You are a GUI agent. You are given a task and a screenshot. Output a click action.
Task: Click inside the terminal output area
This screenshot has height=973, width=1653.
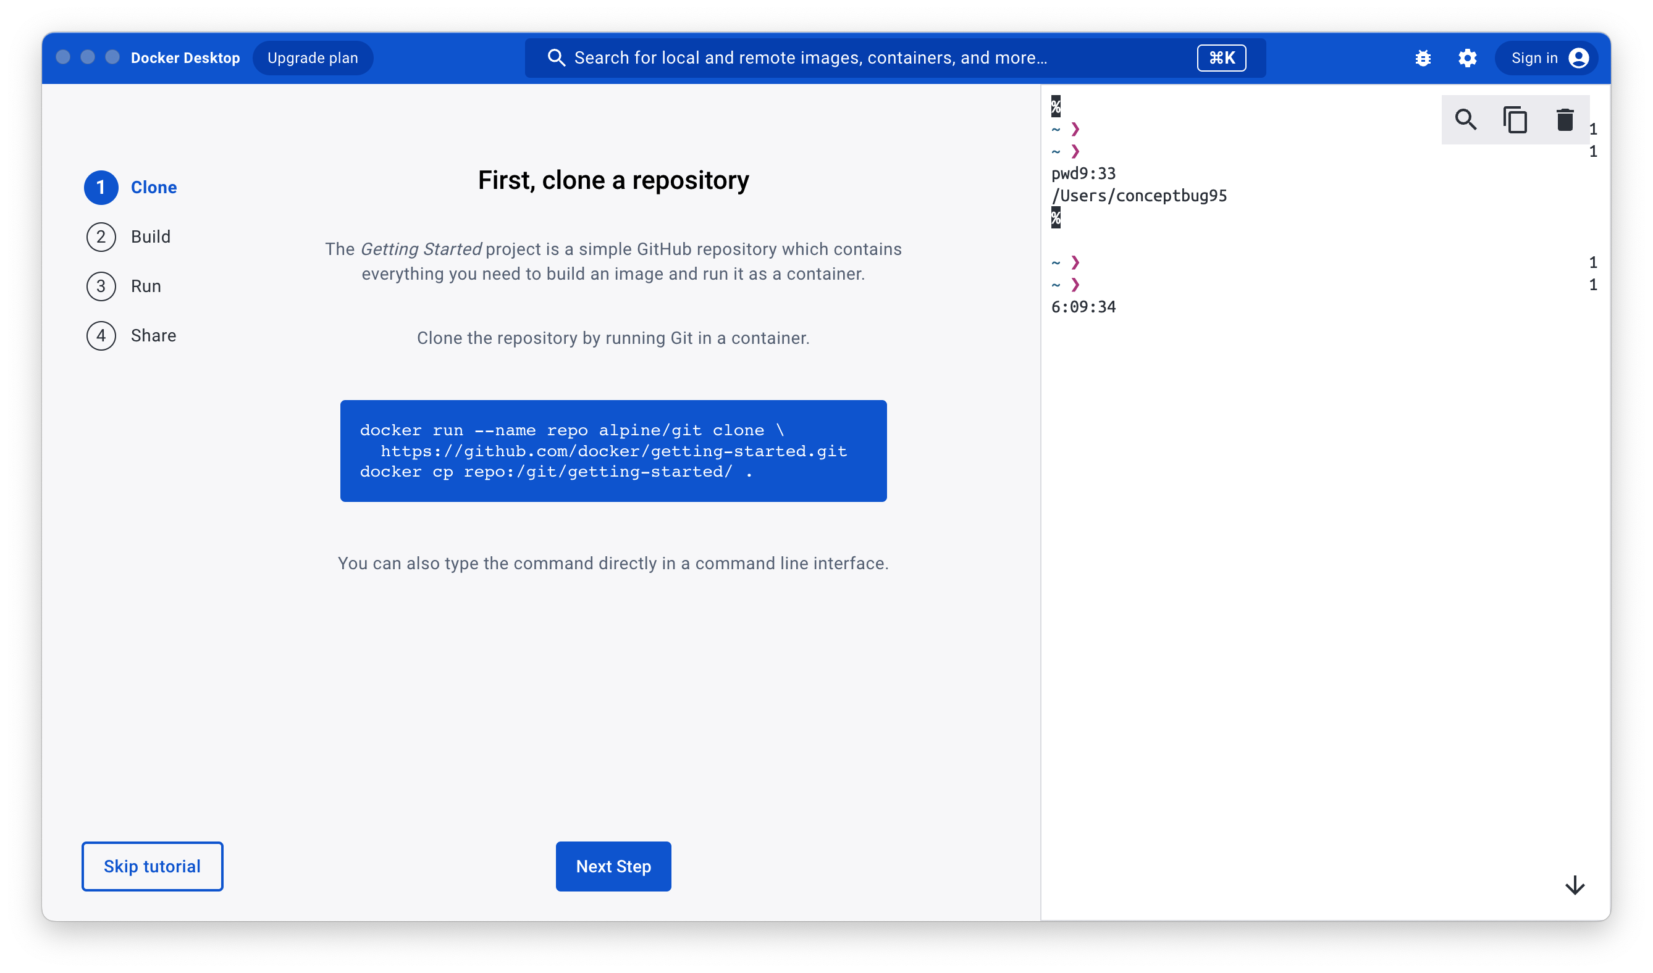[1312, 557]
